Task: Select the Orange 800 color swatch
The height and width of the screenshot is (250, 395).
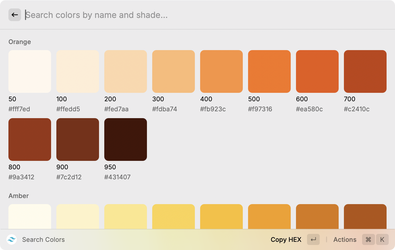Action: coord(30,140)
